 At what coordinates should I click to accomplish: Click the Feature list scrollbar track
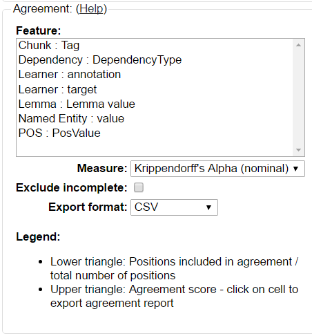[298, 97]
